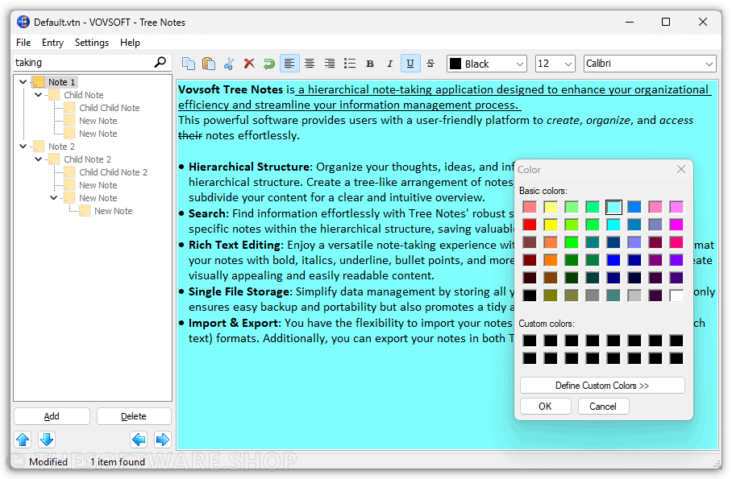Open the Entry menu
The height and width of the screenshot is (479, 732).
[52, 43]
